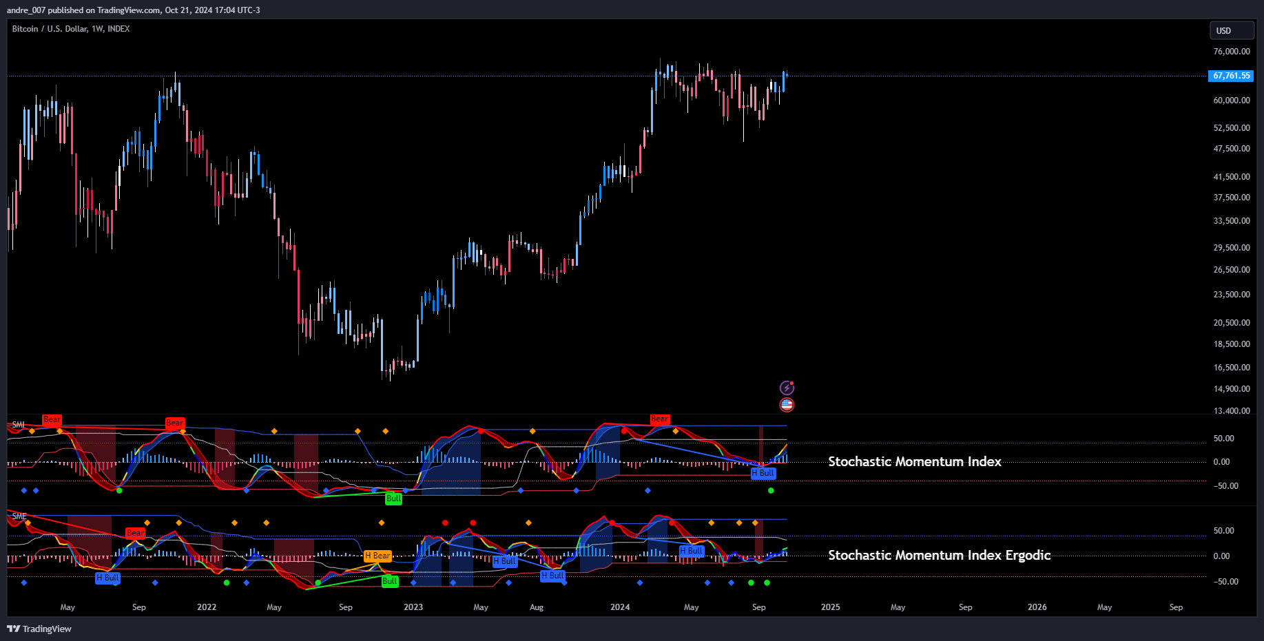The width and height of the screenshot is (1264, 641).
Task: Click the 76,000.00 price axis label
Action: (x=1232, y=52)
